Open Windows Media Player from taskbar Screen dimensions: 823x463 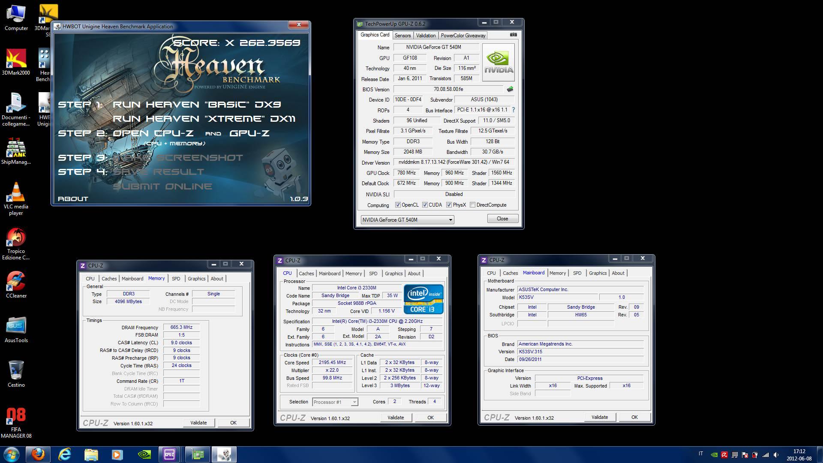coord(117,454)
